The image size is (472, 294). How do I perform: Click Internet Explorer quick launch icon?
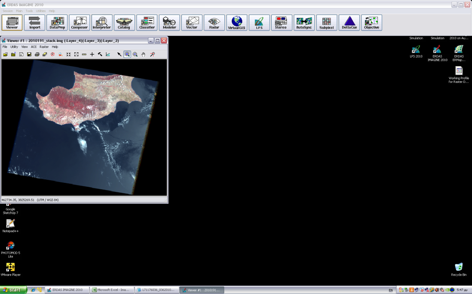click(x=33, y=290)
